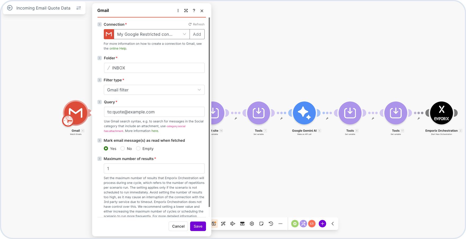This screenshot has height=239, width=466.
Task: Click the Save button
Action: coord(198,226)
